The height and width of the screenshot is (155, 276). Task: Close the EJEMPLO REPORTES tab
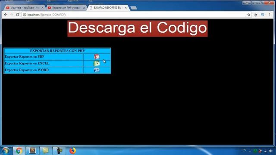pyautogui.click(x=125, y=8)
